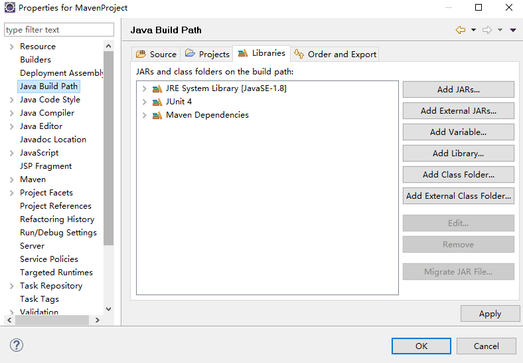
Task: Expand the Resource tree item
Action: coord(12,47)
